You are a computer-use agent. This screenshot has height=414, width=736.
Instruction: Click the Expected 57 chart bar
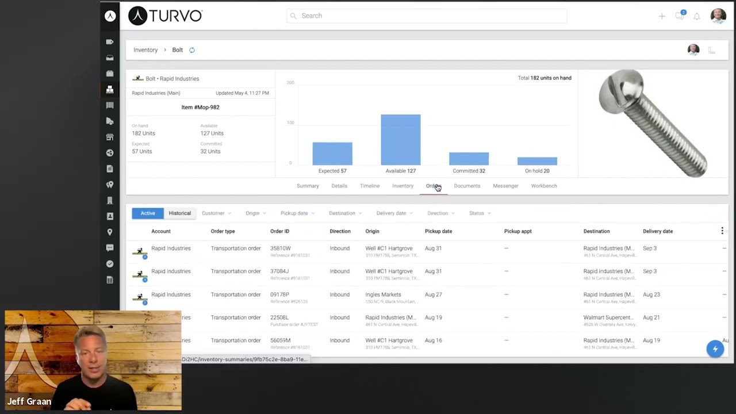click(x=332, y=154)
